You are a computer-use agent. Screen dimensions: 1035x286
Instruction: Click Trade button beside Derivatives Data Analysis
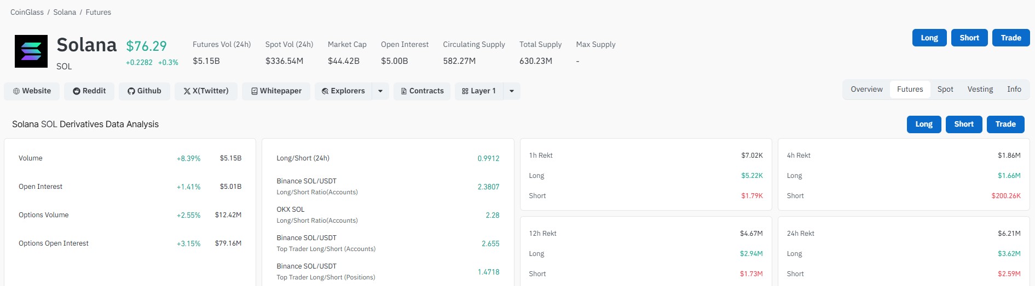1005,124
